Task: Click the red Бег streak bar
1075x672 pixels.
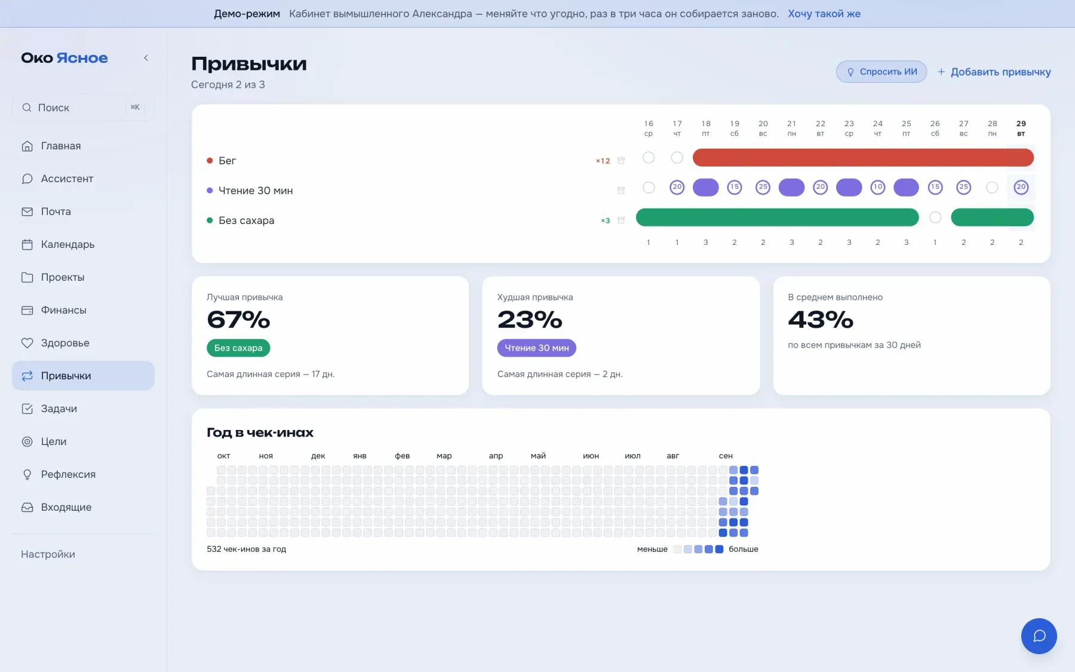Action: [x=863, y=158]
